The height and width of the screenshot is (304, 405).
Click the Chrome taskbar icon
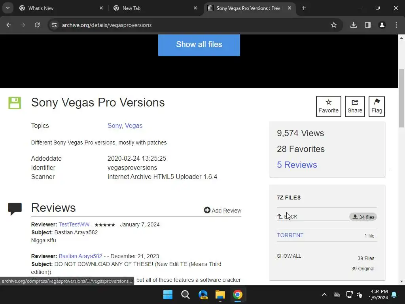pyautogui.click(x=238, y=294)
